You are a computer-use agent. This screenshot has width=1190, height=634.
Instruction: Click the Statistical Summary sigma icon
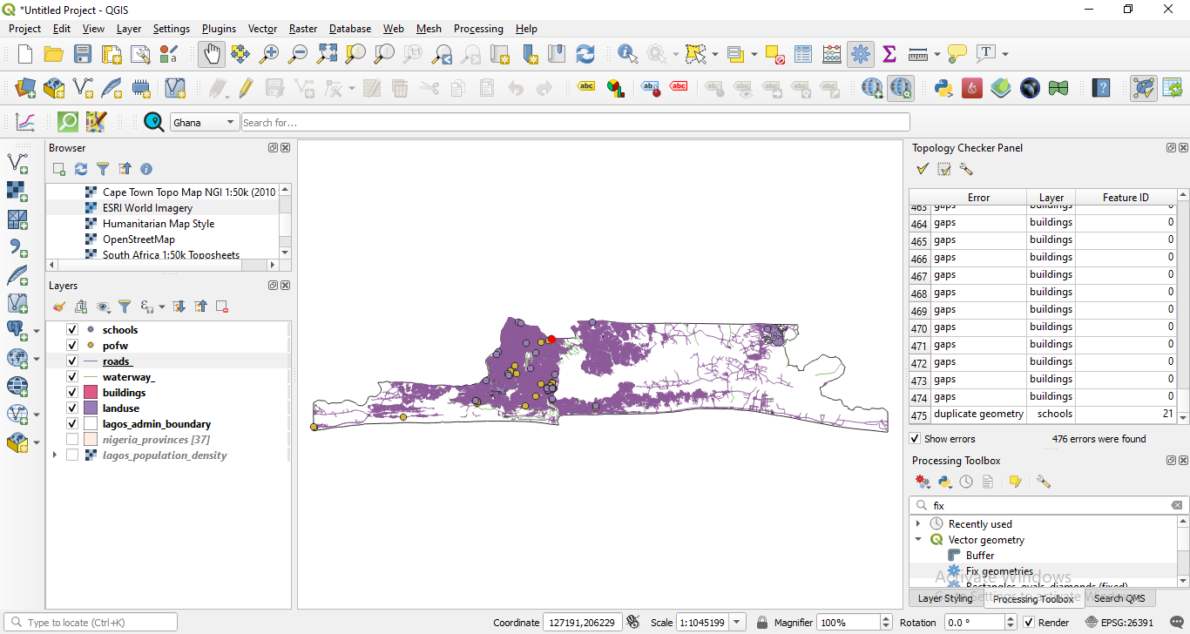pos(889,54)
